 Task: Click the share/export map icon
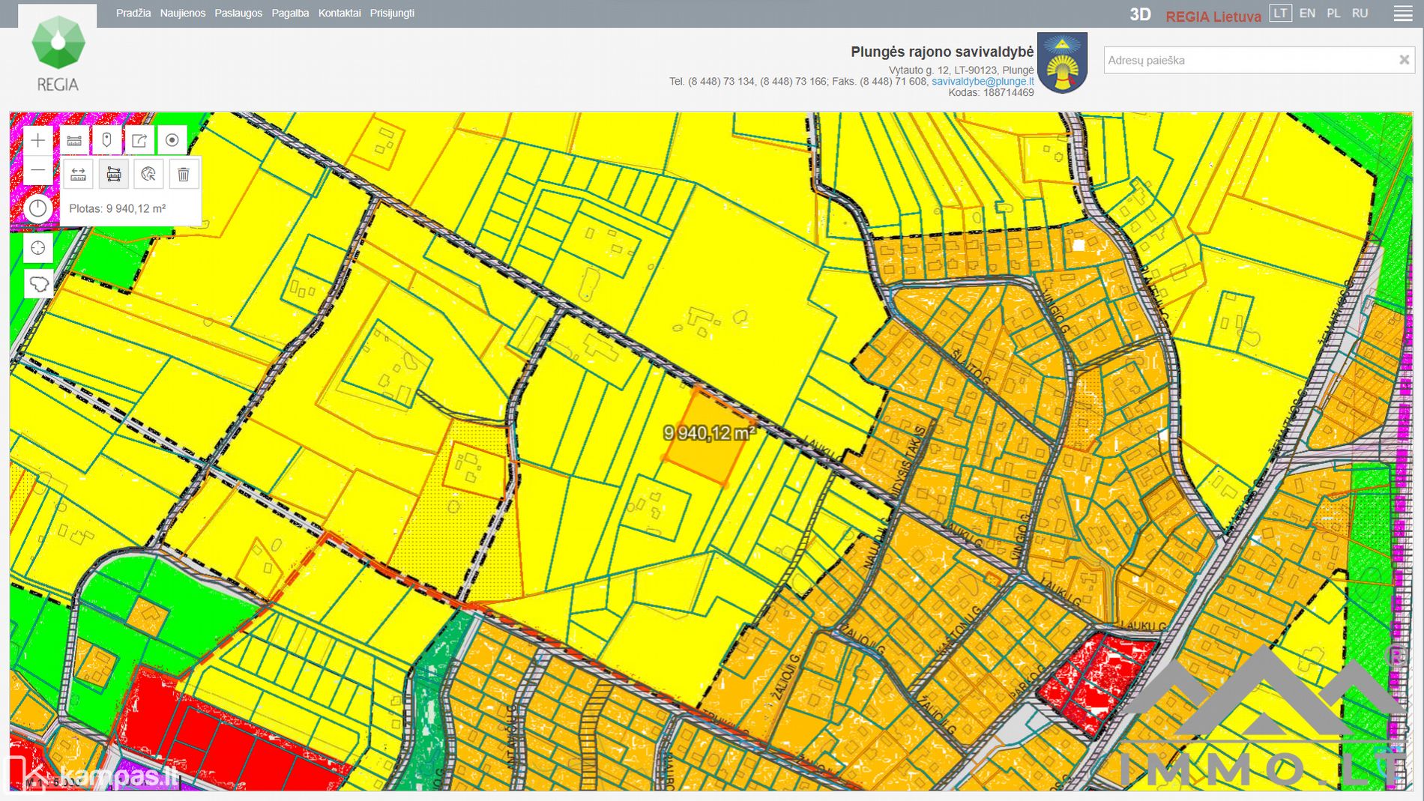click(139, 140)
